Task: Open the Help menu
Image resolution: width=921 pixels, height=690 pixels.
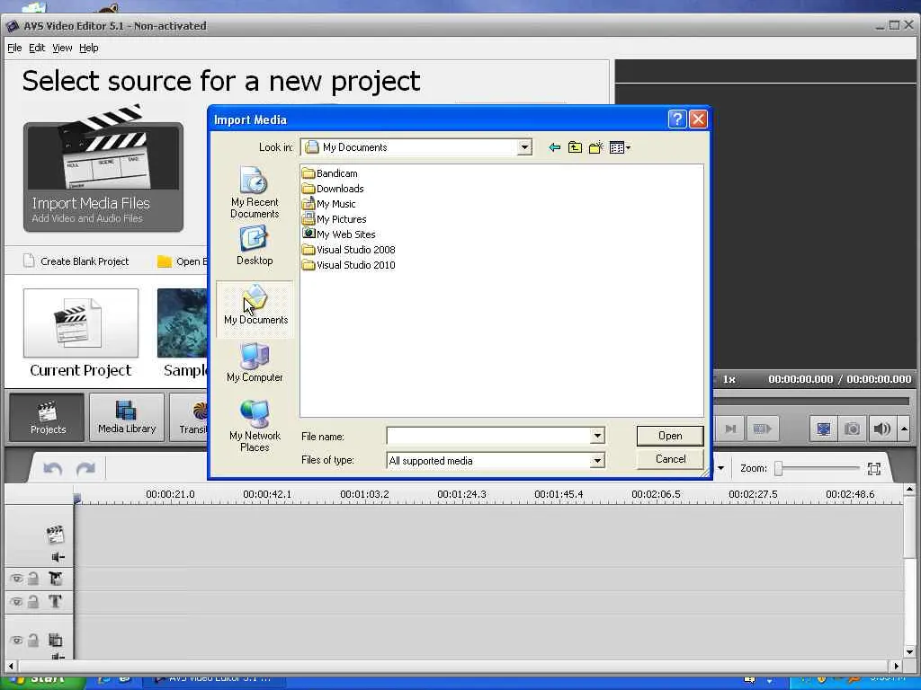Action: (89, 49)
